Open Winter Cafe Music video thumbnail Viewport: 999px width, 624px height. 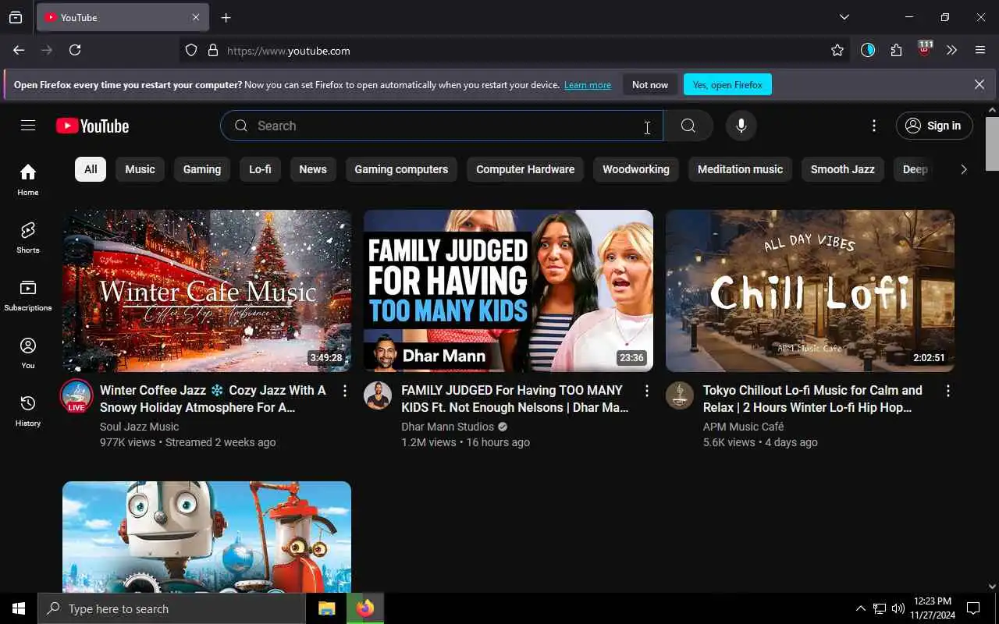click(x=207, y=291)
